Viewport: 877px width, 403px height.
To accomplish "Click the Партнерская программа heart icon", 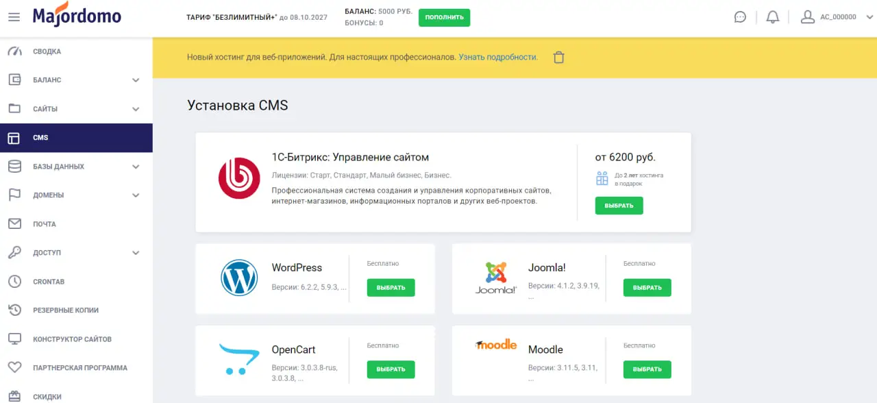I will click(x=14, y=368).
